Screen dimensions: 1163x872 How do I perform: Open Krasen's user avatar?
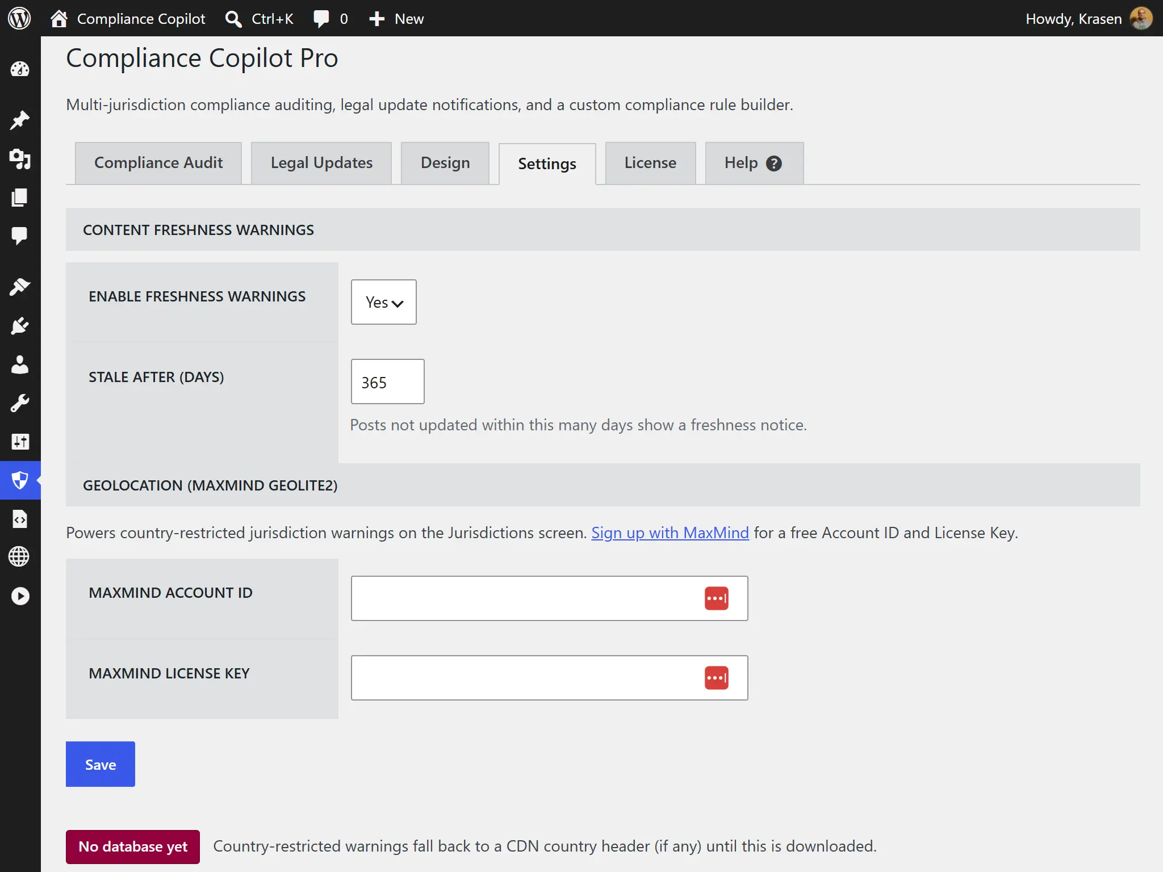1141,19
